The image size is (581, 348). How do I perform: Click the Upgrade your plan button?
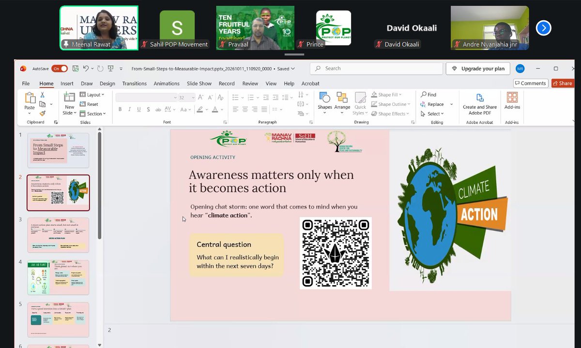478,69
